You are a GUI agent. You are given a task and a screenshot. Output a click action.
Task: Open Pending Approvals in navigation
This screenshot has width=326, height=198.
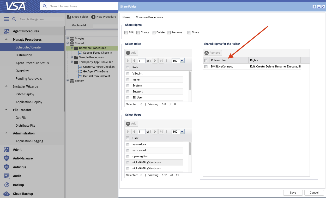click(29, 79)
